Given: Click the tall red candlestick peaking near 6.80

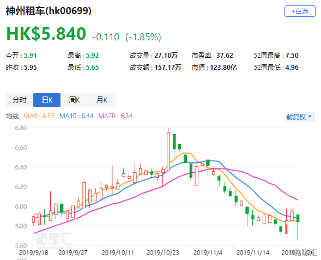Looking at the screenshot, I should tap(168, 151).
